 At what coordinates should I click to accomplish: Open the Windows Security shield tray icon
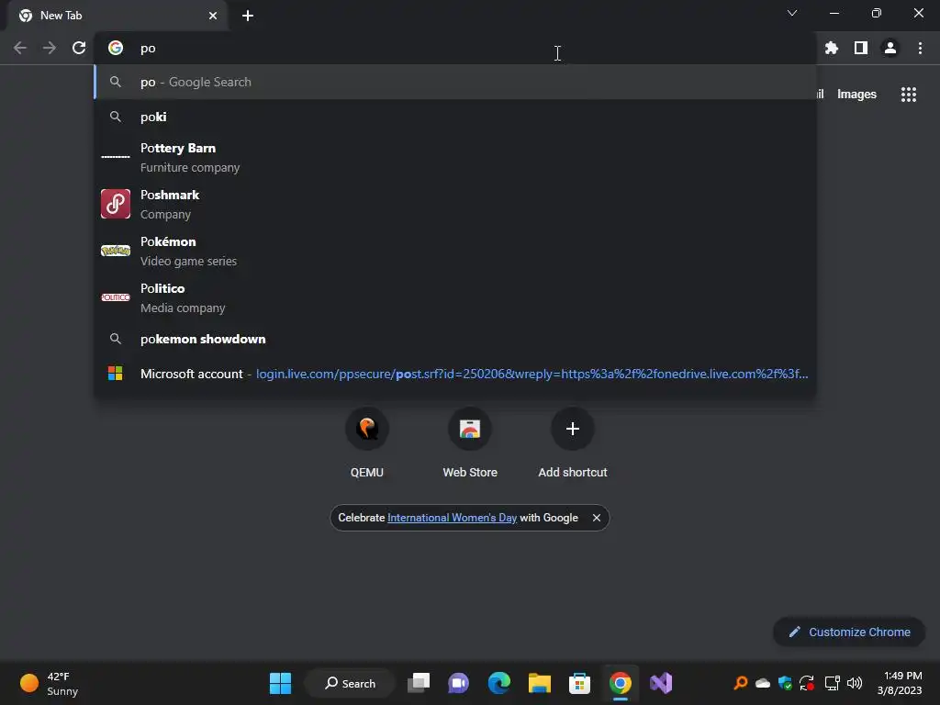point(785,683)
